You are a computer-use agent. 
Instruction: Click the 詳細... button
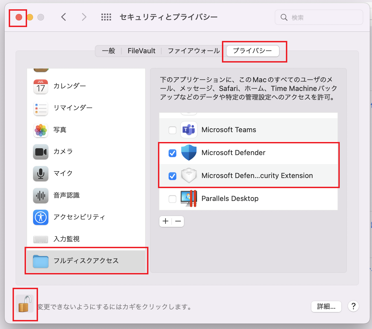click(326, 307)
